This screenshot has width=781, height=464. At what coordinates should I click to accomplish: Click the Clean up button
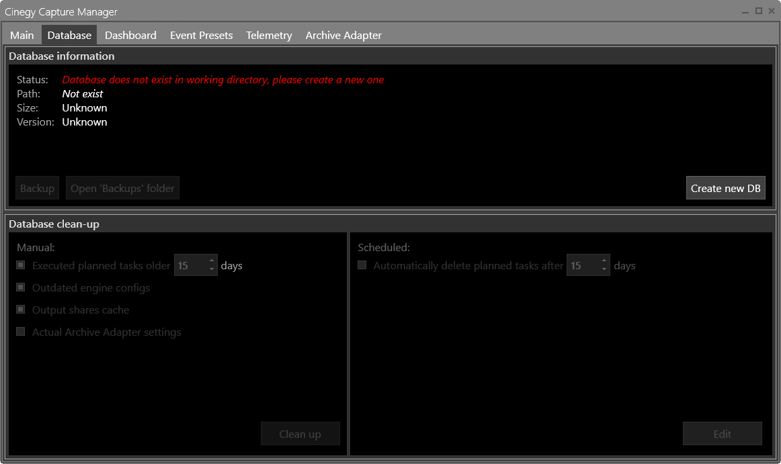pyautogui.click(x=300, y=434)
